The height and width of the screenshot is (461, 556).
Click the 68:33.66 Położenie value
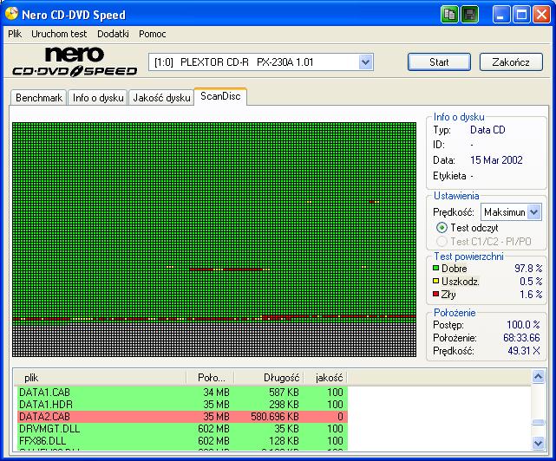click(x=521, y=338)
